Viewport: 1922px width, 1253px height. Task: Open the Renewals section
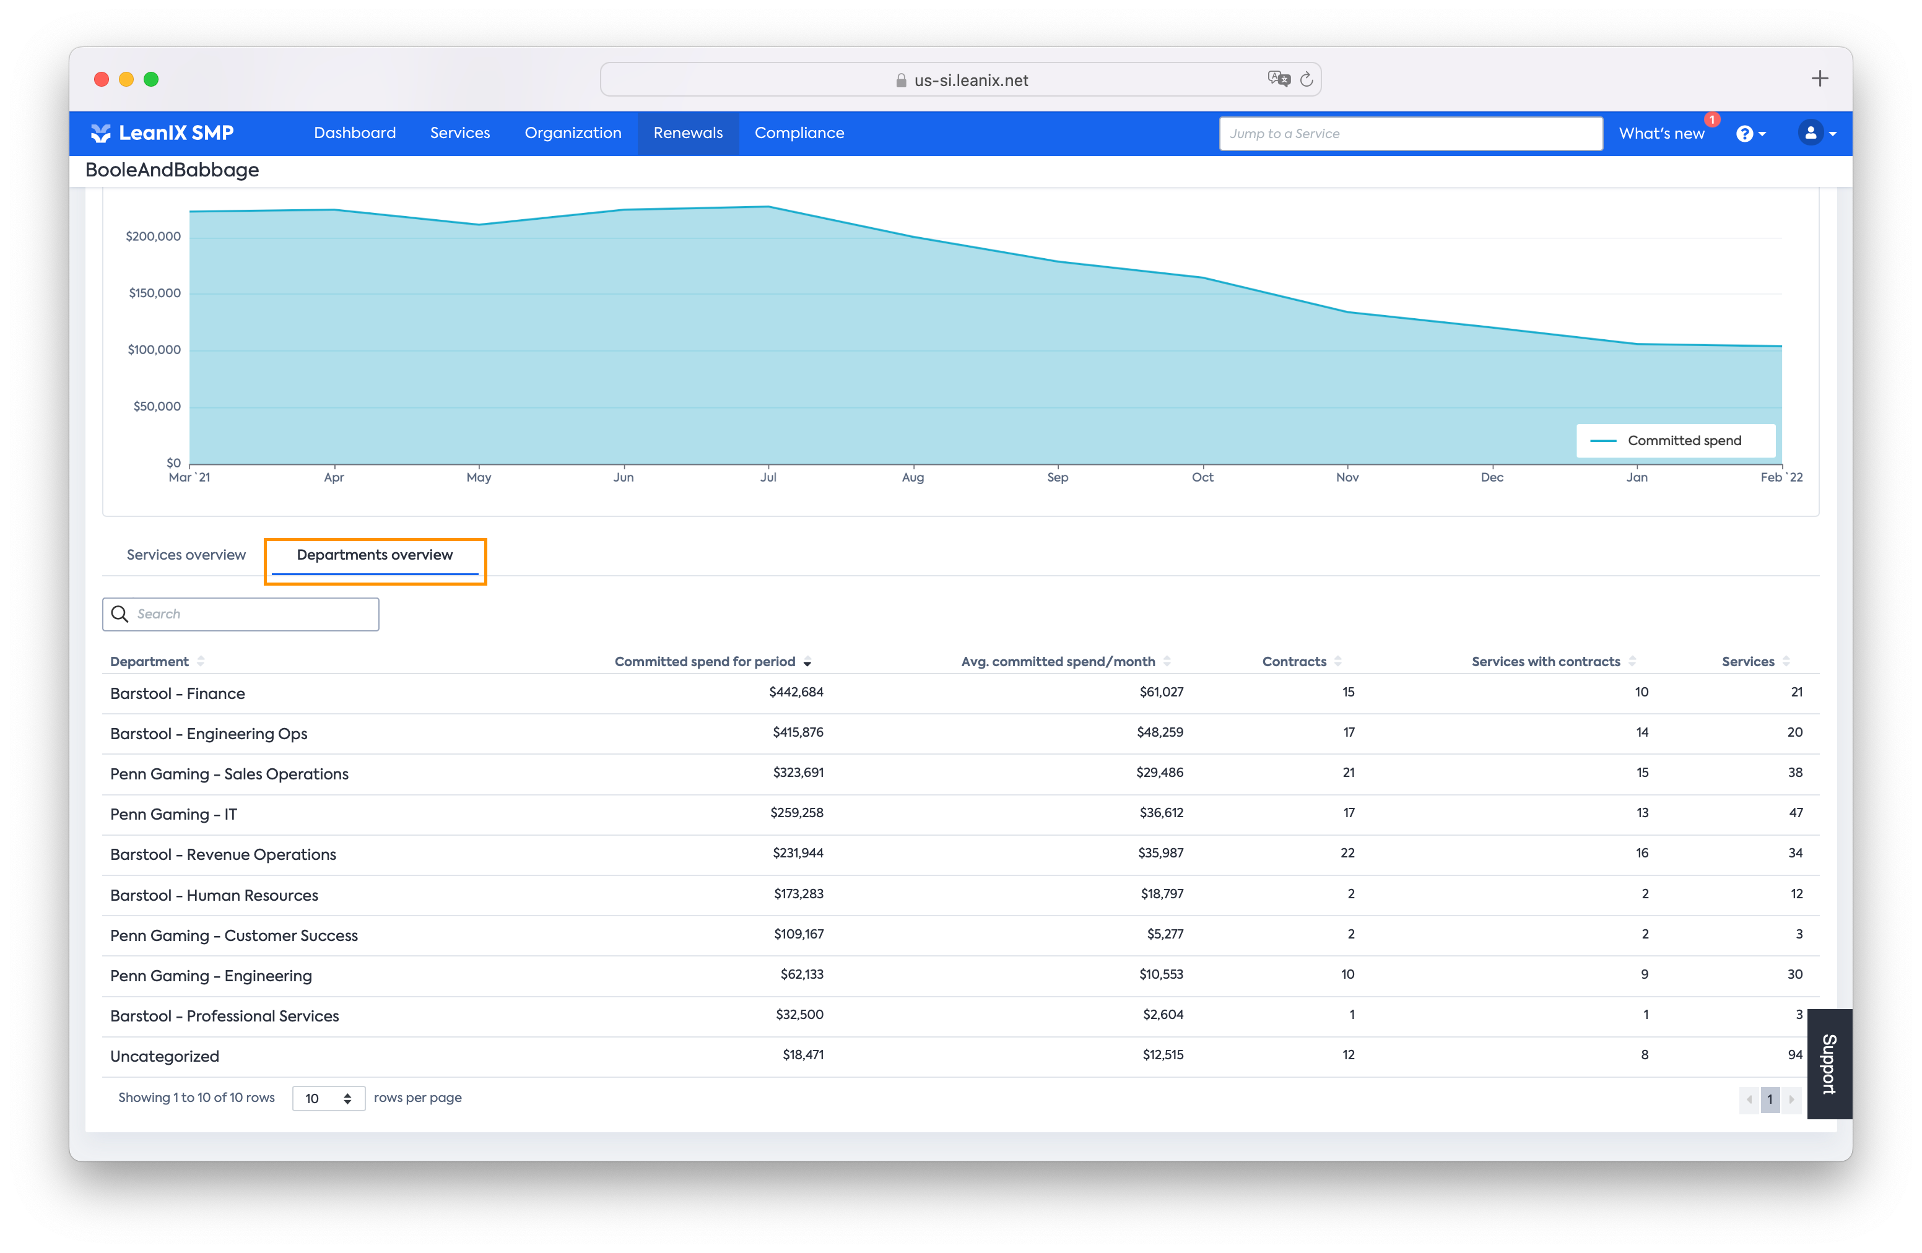(688, 132)
